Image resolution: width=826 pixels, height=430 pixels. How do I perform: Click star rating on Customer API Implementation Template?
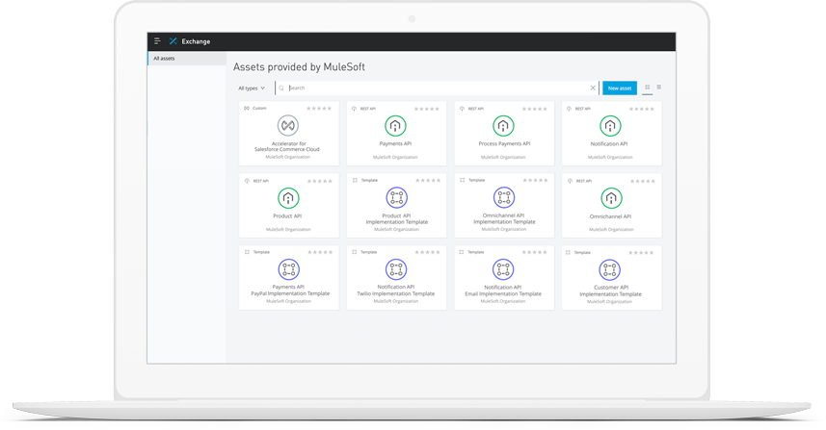[641, 253]
